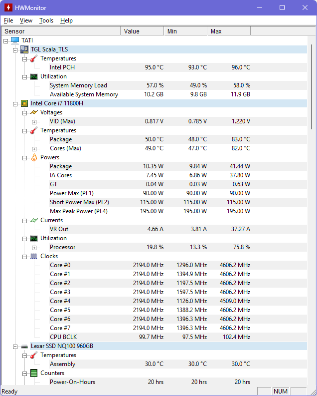Click the TATI computer monitor icon
The height and width of the screenshot is (396, 317).
(15, 40)
